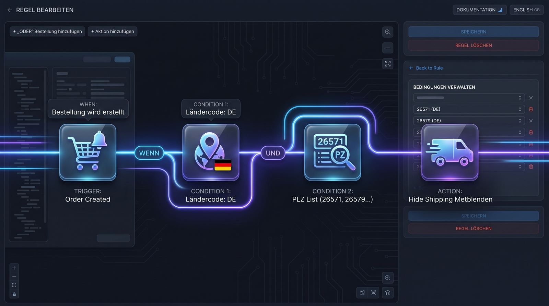Click the 'Bestellung wird erstellt' tooltip

(88, 109)
